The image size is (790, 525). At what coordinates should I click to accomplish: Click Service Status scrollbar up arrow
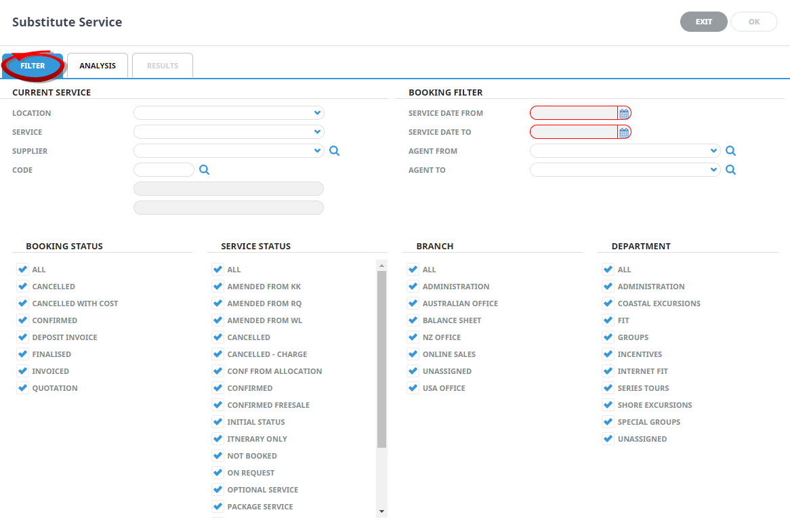tap(381, 265)
